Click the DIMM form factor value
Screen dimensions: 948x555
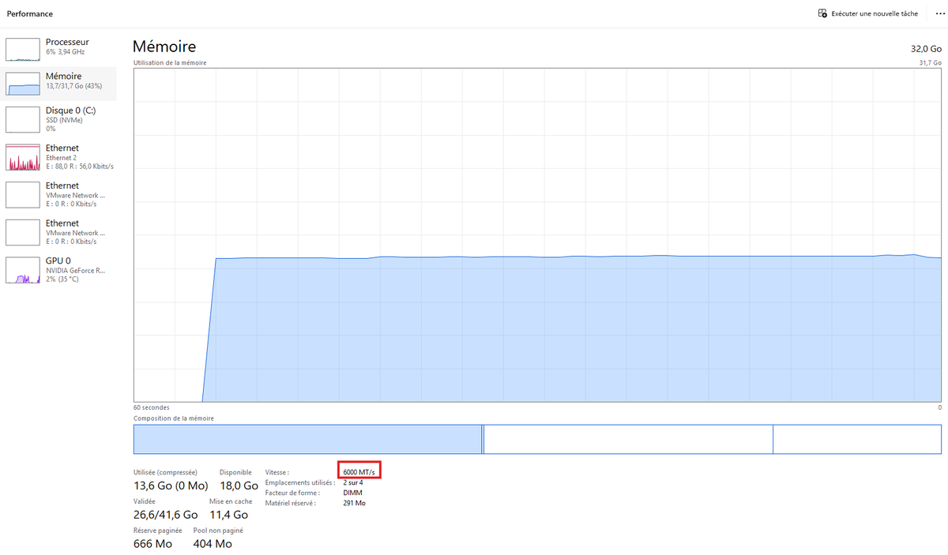click(x=353, y=493)
